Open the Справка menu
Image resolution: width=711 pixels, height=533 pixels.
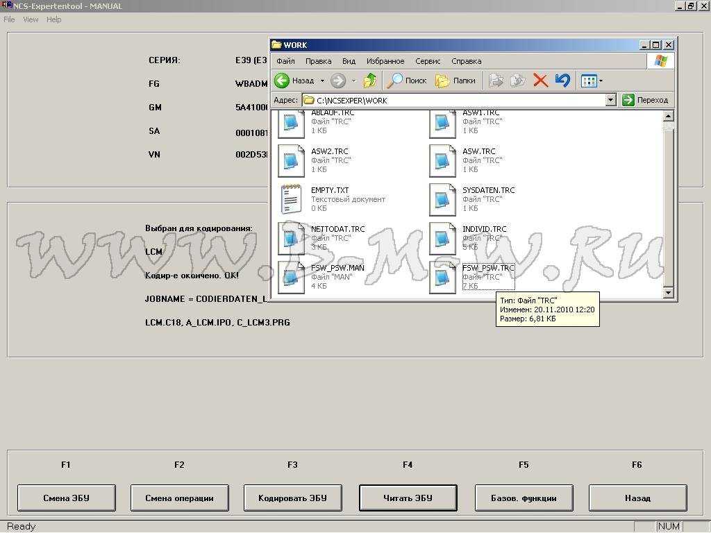coord(466,61)
